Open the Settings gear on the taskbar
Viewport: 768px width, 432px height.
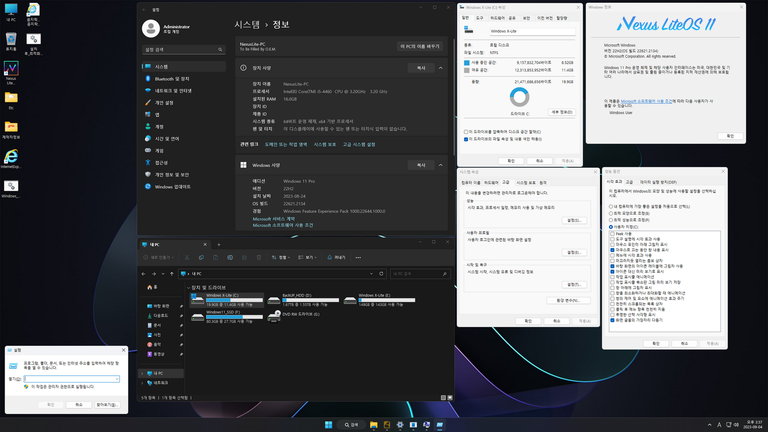(400, 425)
